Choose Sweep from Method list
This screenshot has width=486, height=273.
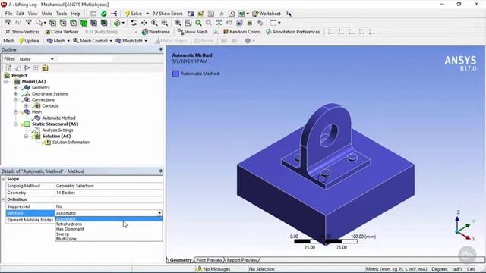point(109,234)
